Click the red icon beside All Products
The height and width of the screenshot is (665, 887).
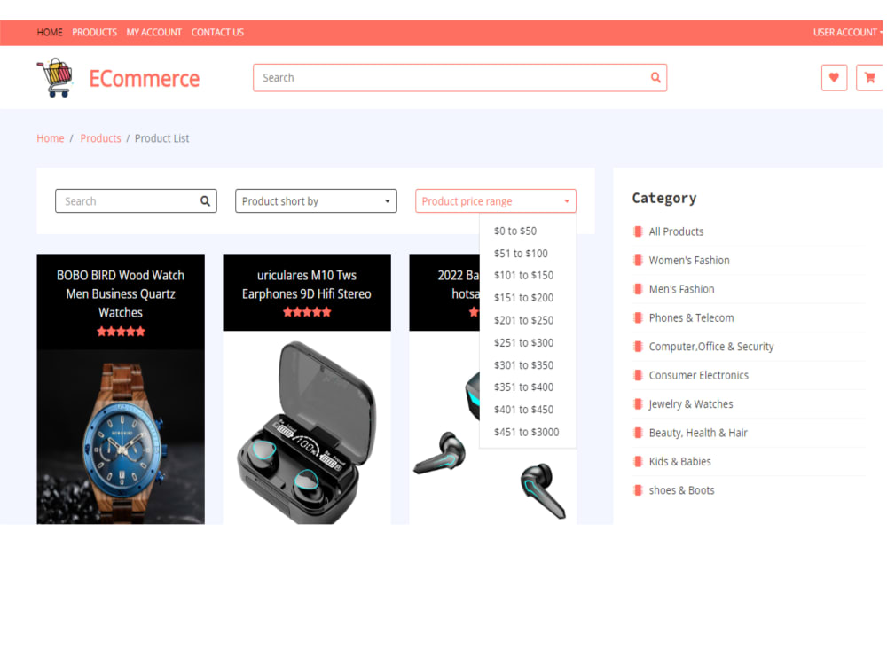tap(638, 231)
